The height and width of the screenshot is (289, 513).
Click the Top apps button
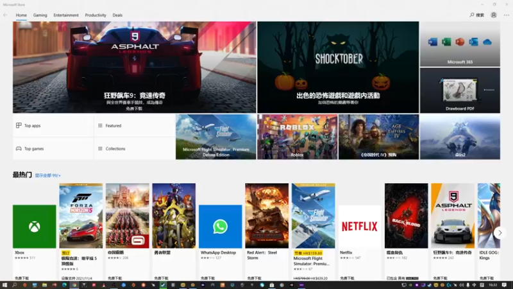coord(53,125)
